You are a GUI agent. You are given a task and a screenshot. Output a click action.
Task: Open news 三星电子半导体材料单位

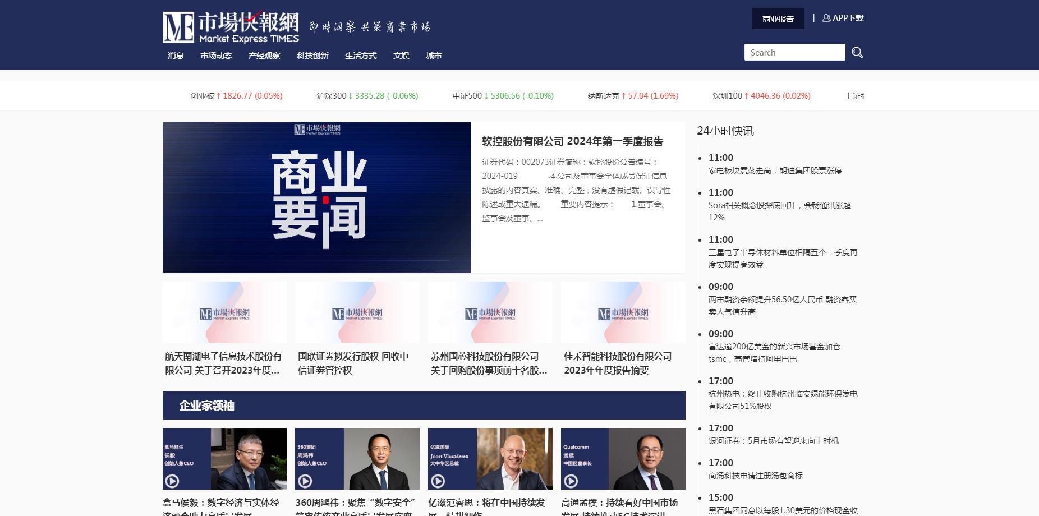(783, 259)
